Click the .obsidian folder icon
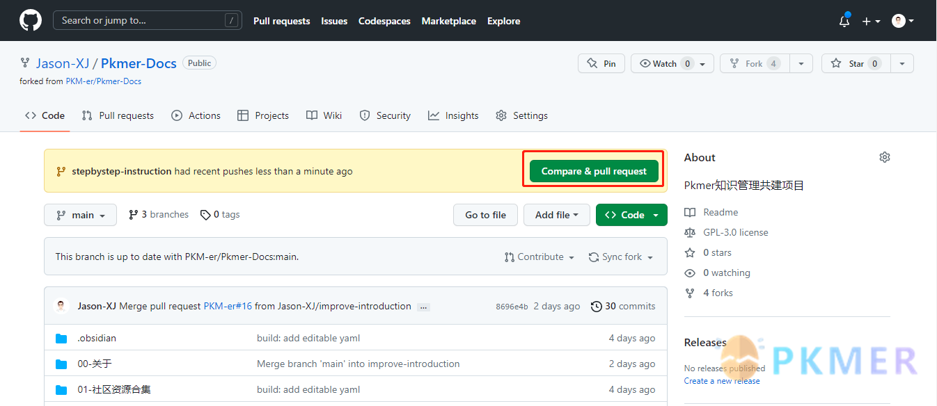 click(x=61, y=339)
